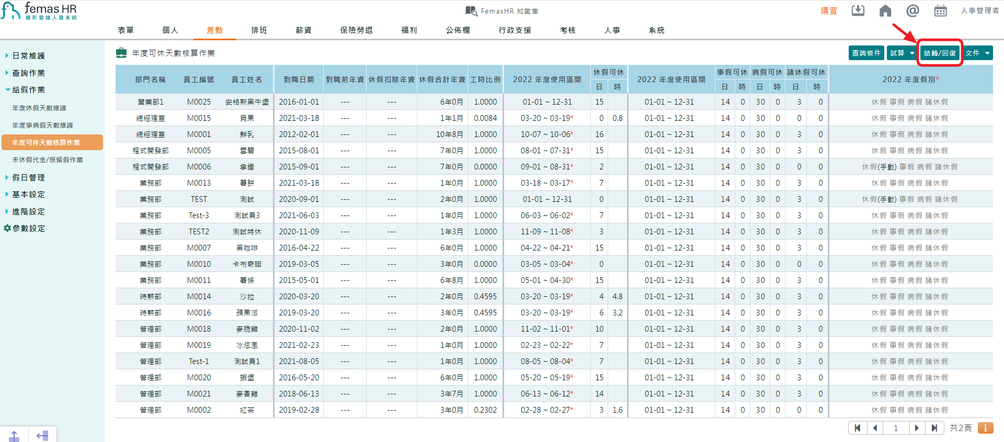Click the 購買 link in header

(829, 10)
